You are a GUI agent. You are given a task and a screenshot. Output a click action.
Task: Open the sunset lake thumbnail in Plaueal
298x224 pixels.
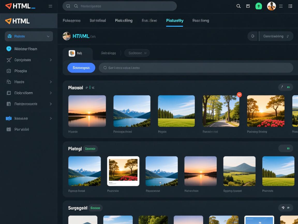[x=87, y=111]
